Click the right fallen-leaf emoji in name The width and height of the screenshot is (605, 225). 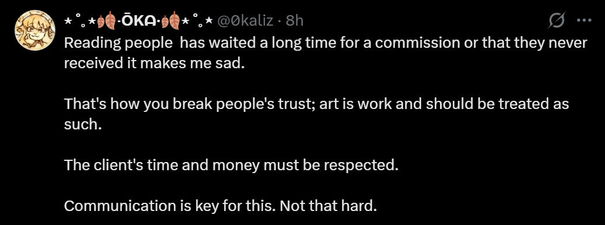pyautogui.click(x=170, y=20)
